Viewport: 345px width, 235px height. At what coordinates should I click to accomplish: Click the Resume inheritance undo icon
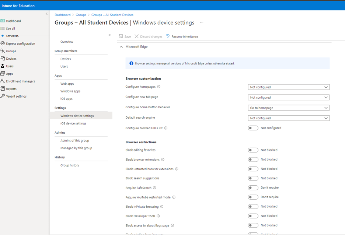(168, 36)
